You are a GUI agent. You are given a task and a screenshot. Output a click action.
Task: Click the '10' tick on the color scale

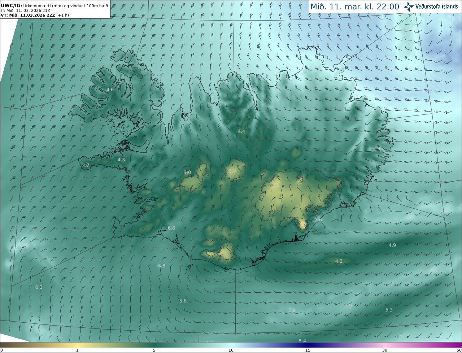[x=231, y=350]
